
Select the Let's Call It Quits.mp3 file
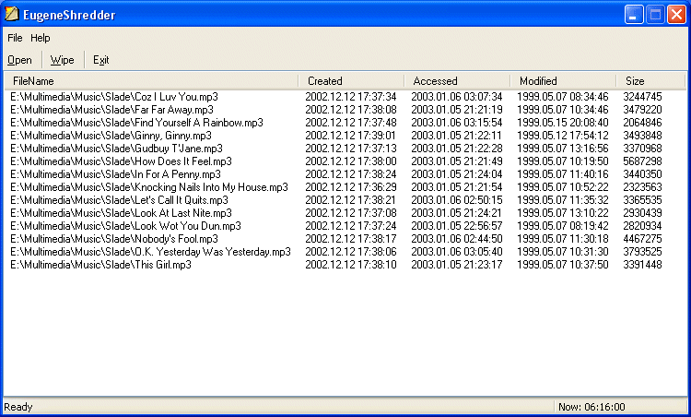pyautogui.click(x=119, y=200)
